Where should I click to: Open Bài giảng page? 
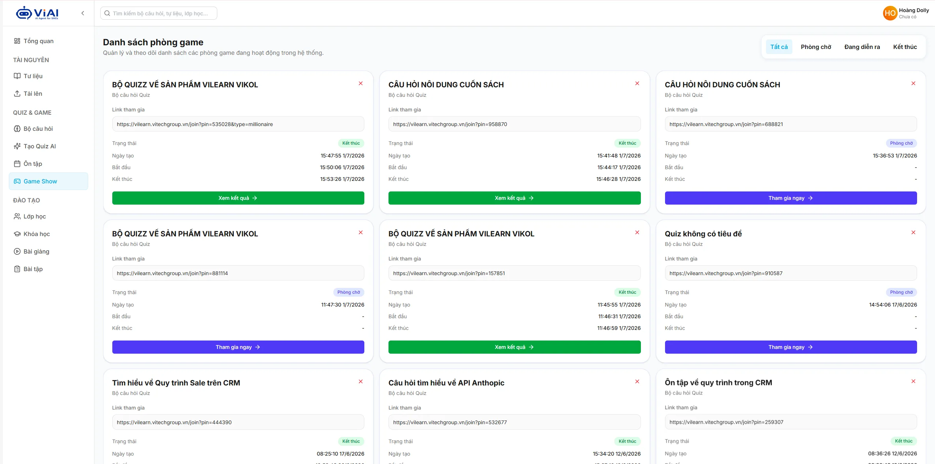tap(48, 251)
